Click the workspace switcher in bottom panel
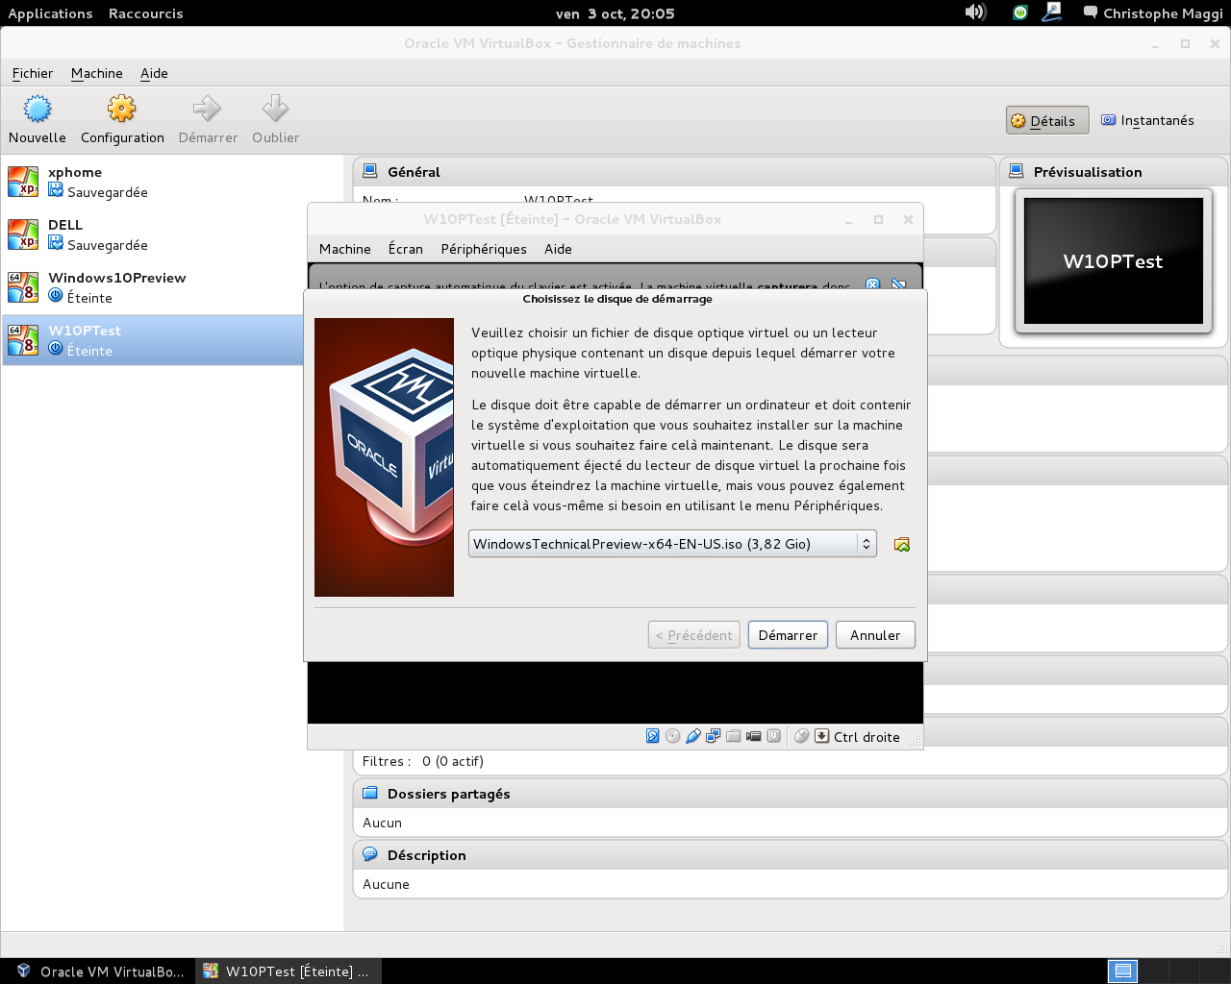The height and width of the screenshot is (984, 1231). [1168, 972]
